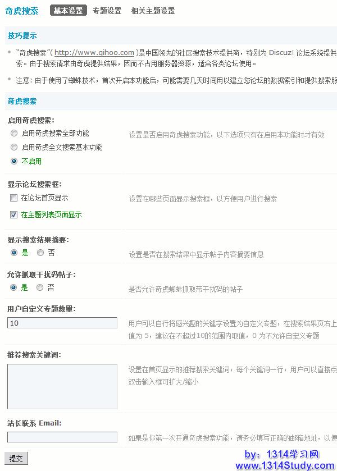Image resolution: width=337 pixels, height=471 pixels.
Task: Click the 奇虎搜索 page title at top
Action: click(x=22, y=11)
